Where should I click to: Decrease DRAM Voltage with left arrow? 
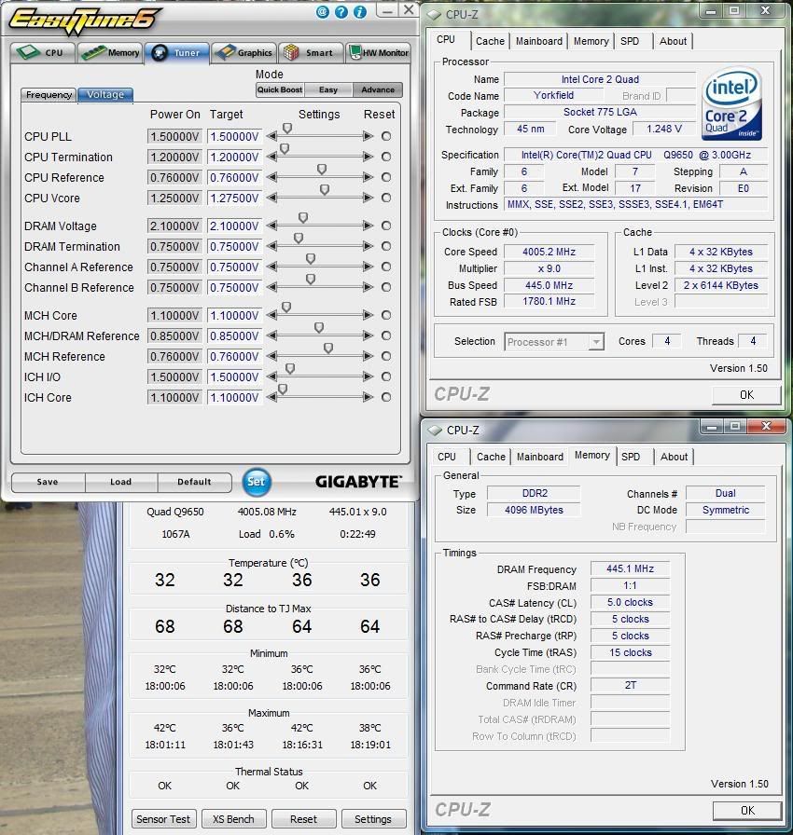(x=271, y=226)
